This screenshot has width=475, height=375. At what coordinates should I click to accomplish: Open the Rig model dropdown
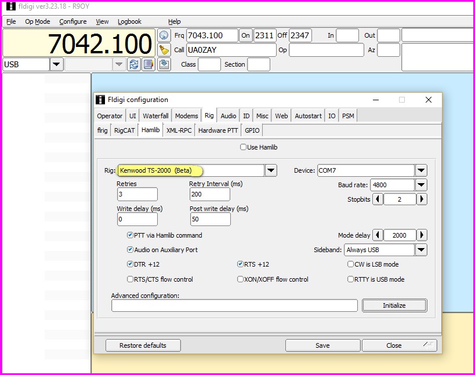(x=271, y=170)
